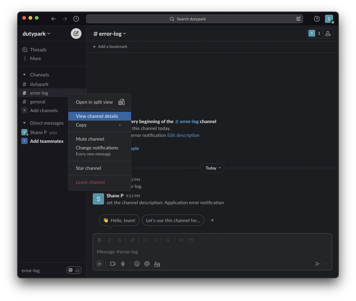
Task: Open the emoji picker
Action: tap(137, 264)
